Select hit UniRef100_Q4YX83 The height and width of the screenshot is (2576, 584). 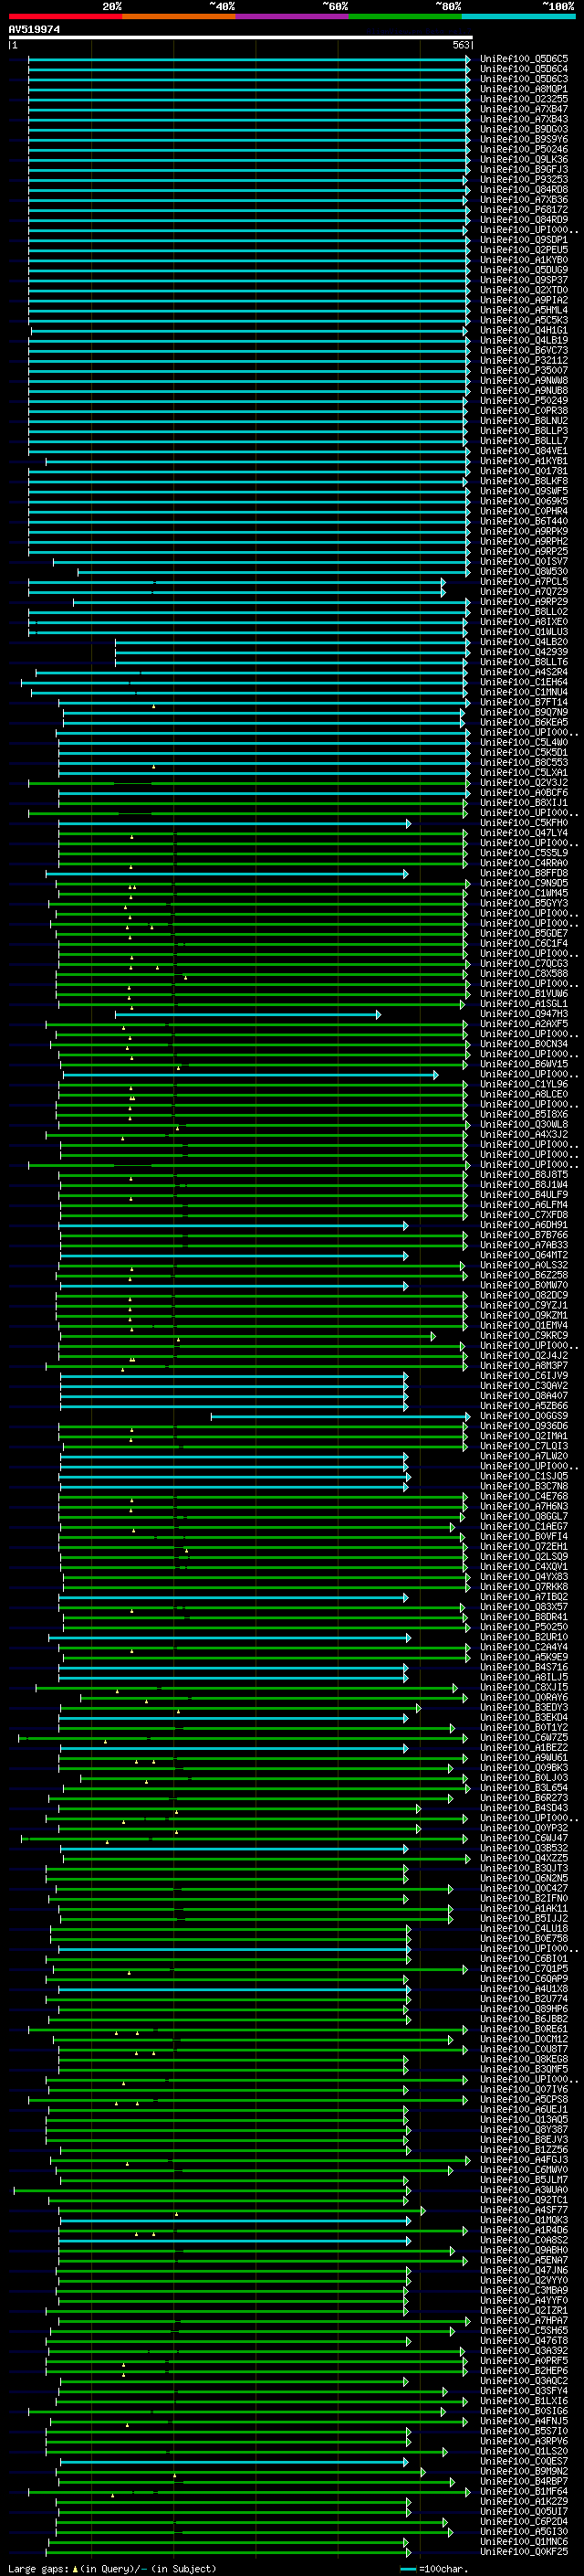pos(524,1577)
